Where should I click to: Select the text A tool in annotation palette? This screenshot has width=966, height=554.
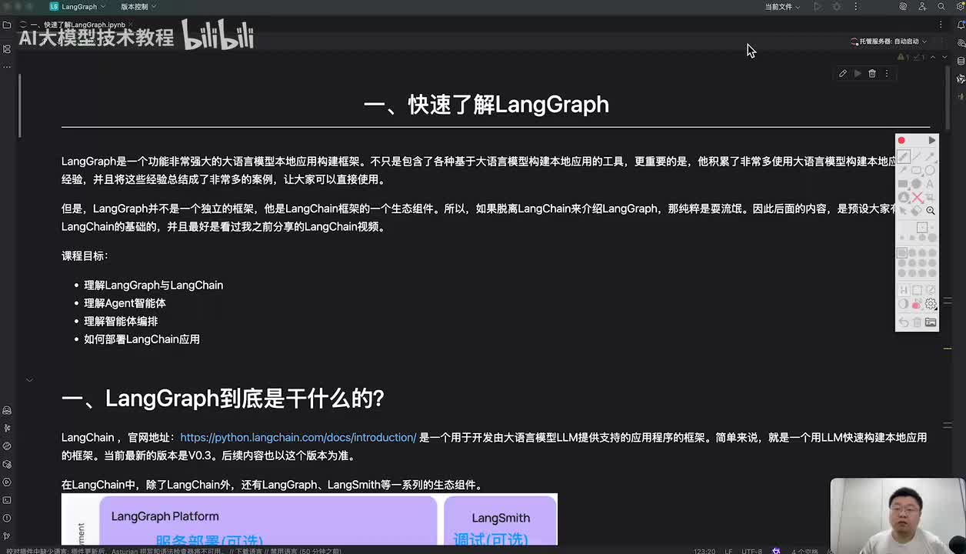click(930, 184)
